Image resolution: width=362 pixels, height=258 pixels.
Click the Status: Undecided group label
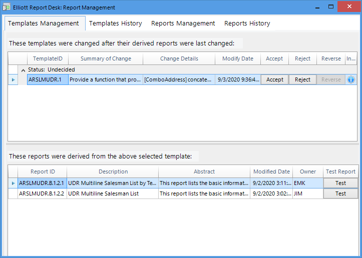(x=52, y=69)
